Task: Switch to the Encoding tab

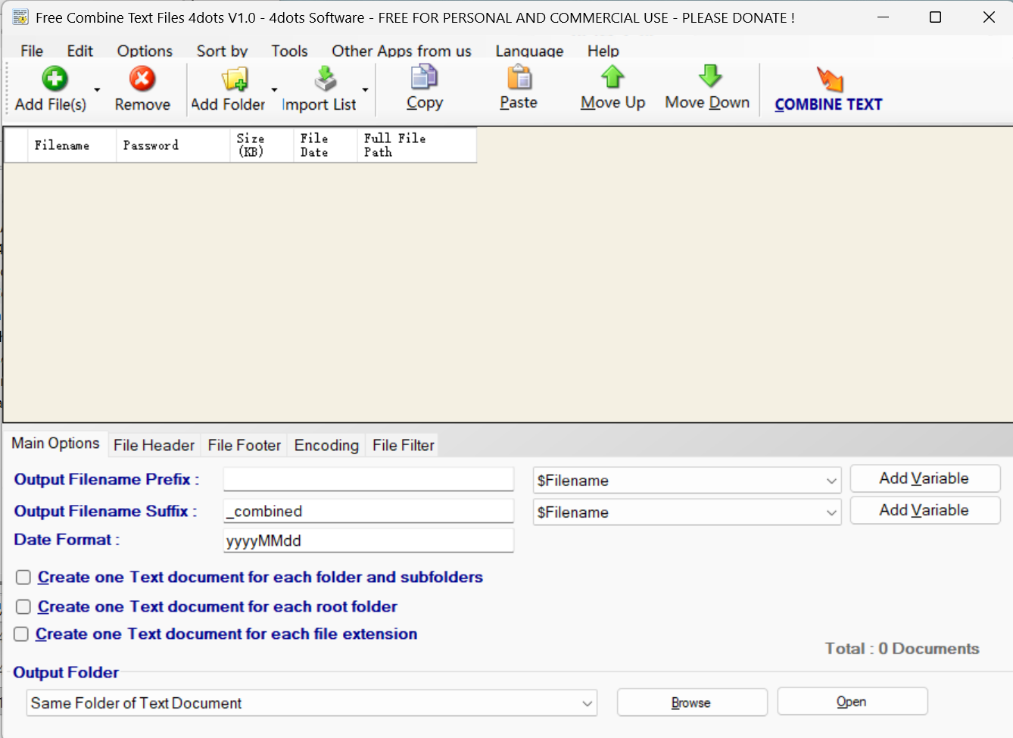Action: click(x=326, y=445)
